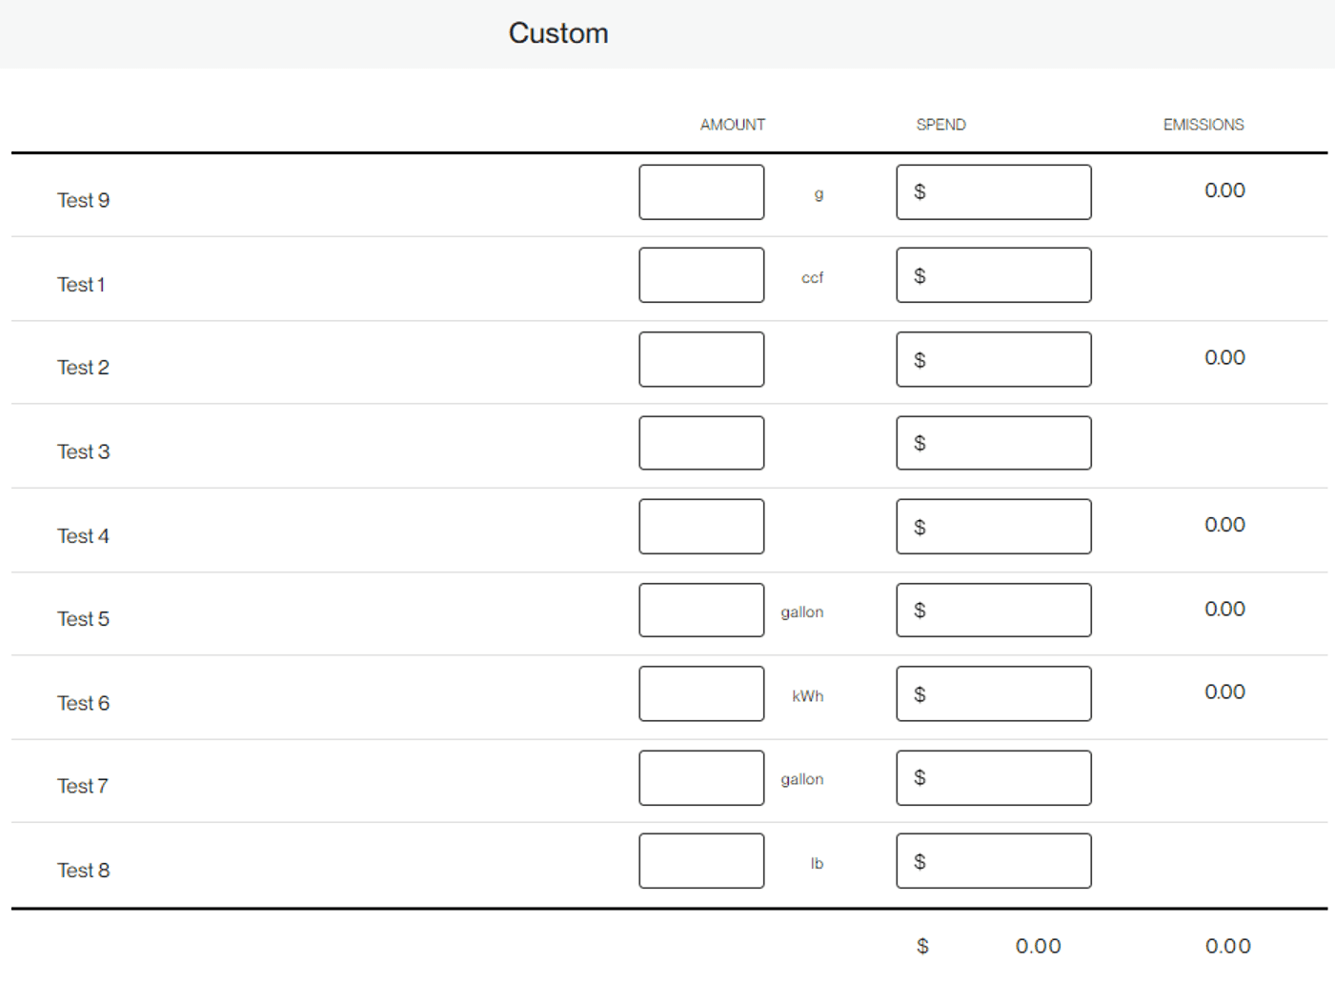Image resolution: width=1335 pixels, height=983 pixels.
Task: Click the Spend field for Test 5
Action: [x=994, y=611]
